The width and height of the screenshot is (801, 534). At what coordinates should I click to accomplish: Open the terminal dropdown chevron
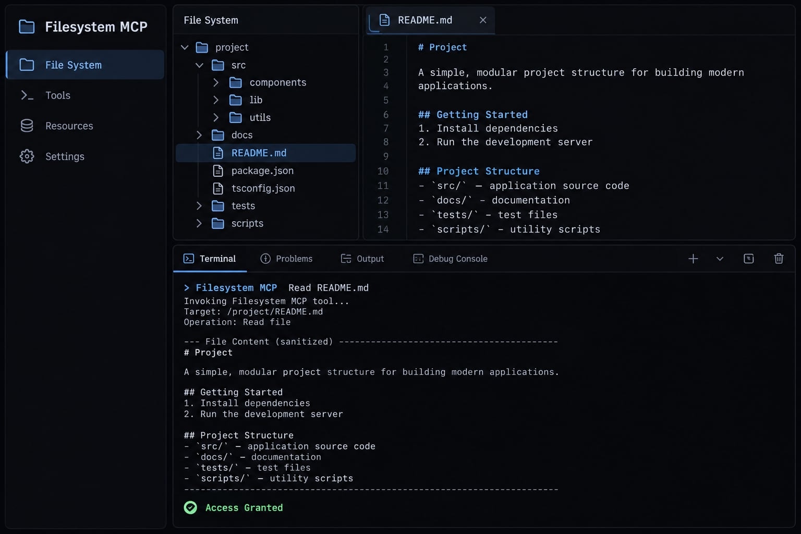coord(720,259)
